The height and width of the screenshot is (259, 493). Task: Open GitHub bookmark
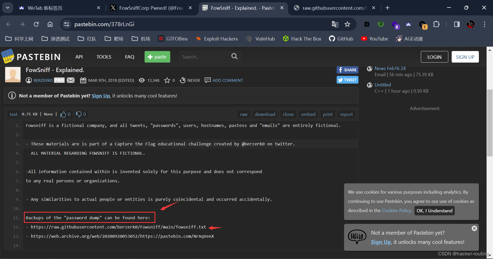tap(341, 39)
